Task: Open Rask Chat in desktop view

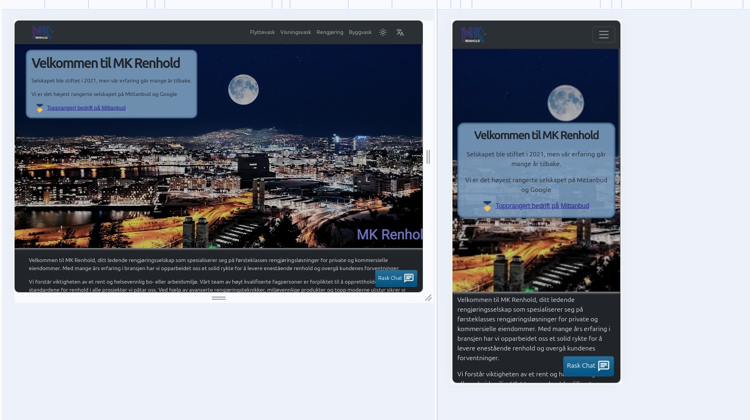Action: 390,278
